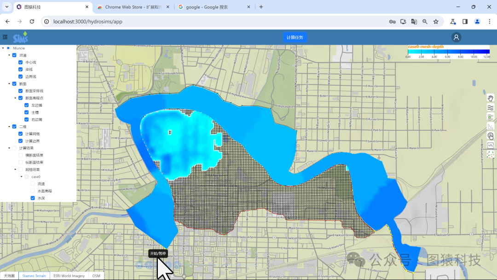Select the 纵断面结果 tree label

pos(34,163)
